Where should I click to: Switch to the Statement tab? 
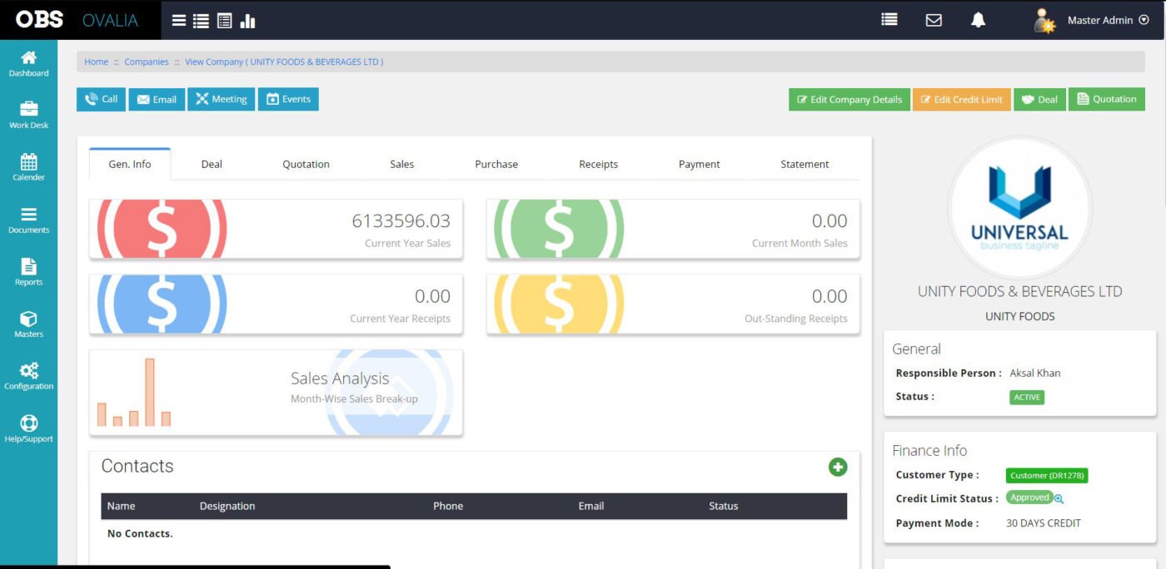804,165
